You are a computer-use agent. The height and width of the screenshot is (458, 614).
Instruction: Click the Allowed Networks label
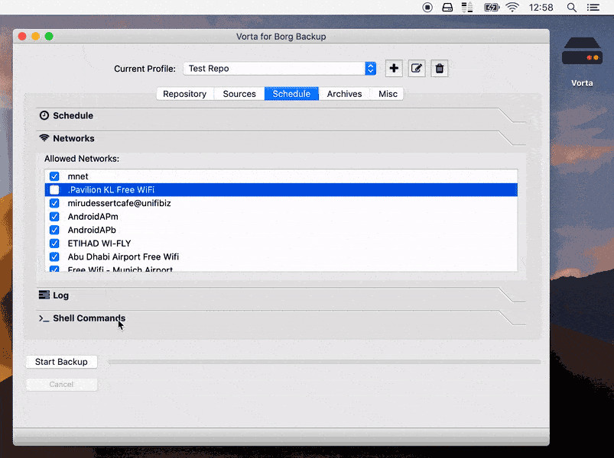point(82,159)
